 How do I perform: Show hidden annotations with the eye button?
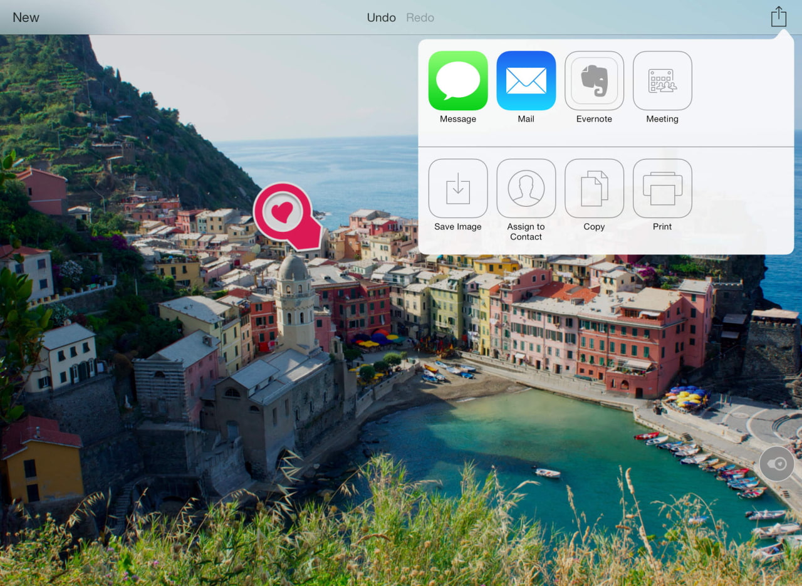[776, 464]
